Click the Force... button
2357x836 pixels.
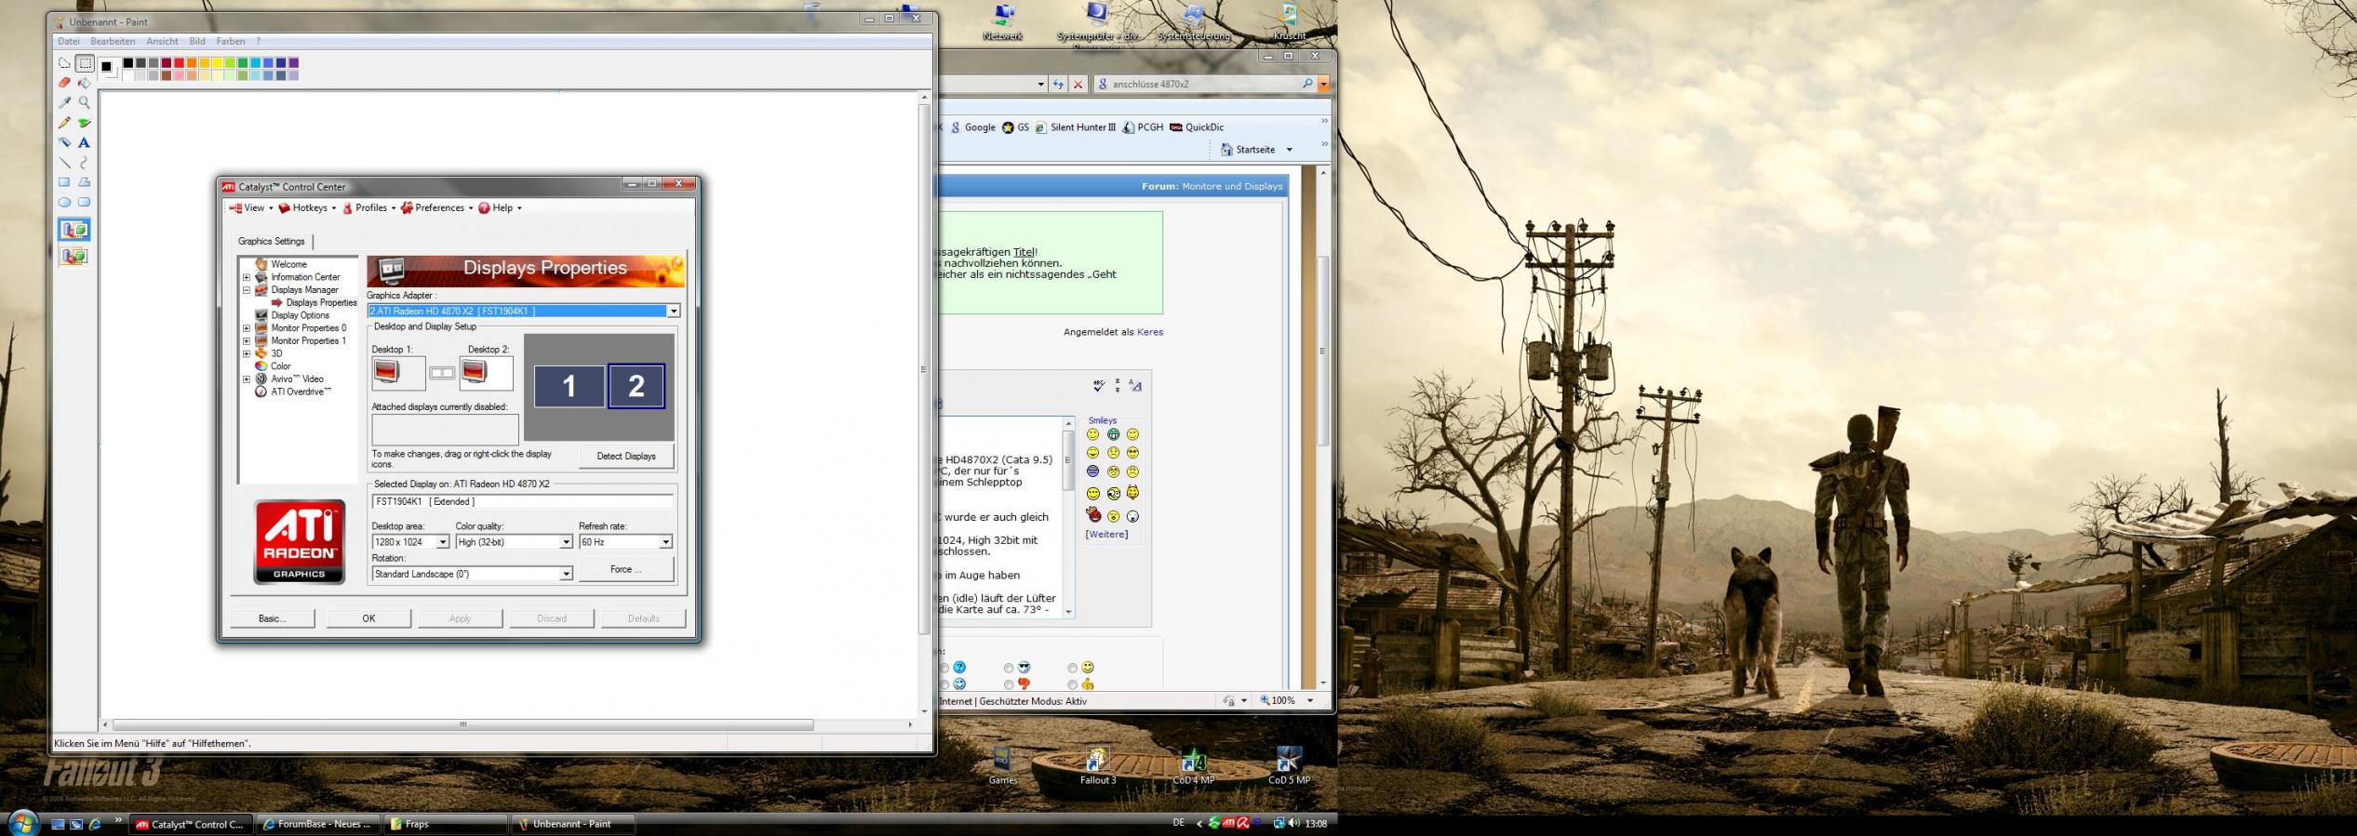point(626,570)
